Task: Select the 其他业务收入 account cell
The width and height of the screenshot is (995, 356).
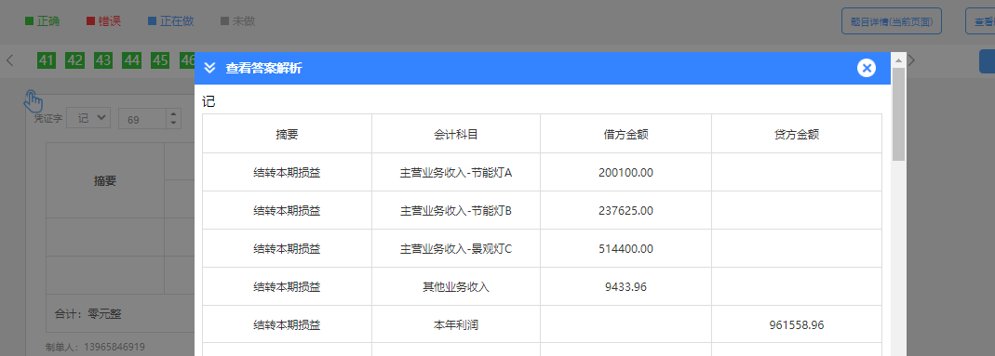Action: (x=456, y=286)
